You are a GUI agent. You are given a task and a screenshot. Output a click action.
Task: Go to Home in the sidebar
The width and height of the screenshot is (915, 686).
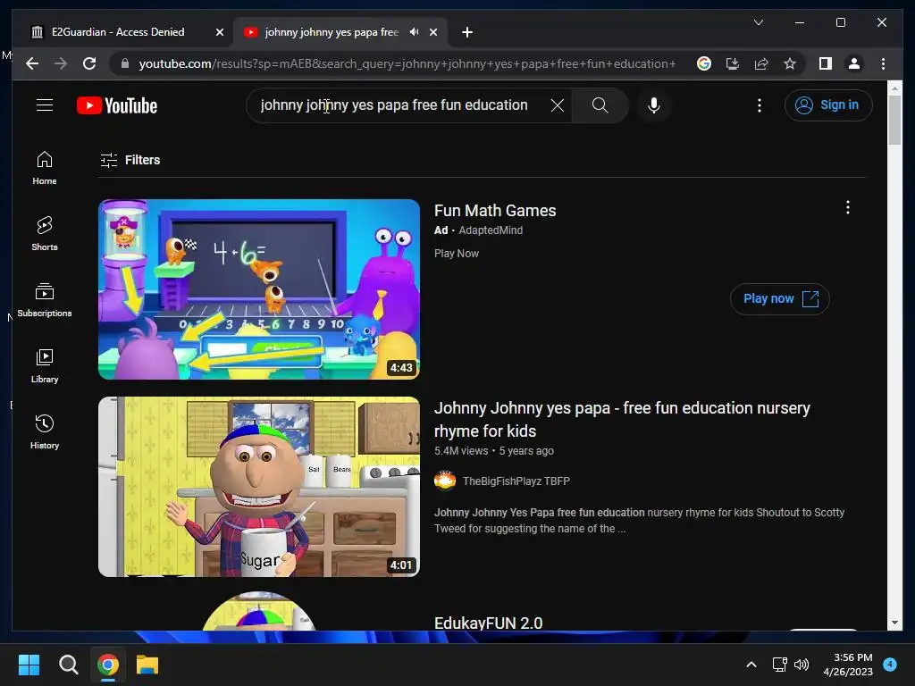click(x=45, y=168)
